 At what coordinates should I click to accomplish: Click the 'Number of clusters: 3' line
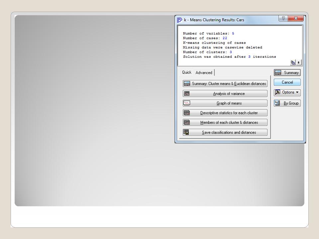tap(207, 52)
